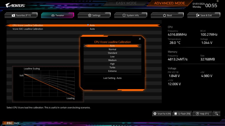Choose Standard loadline option
The height and width of the screenshot is (126, 225).
(x=112, y=53)
